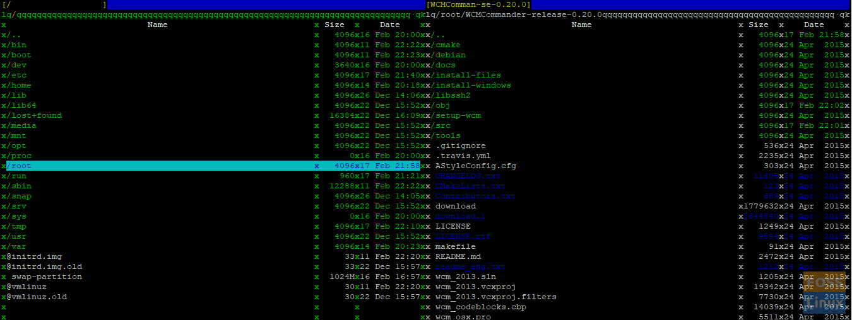Click the Date column header in root panel

click(390, 25)
